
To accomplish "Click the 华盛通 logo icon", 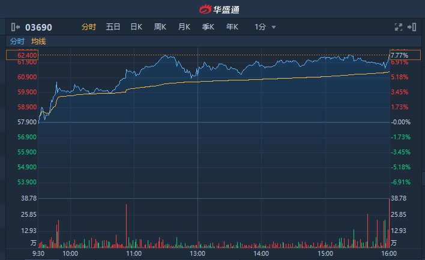I will tap(206, 9).
